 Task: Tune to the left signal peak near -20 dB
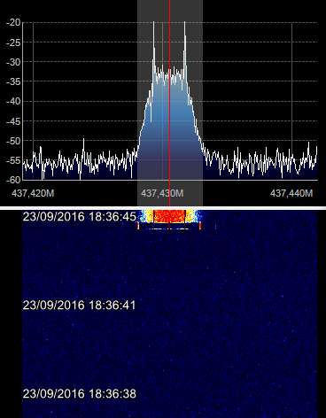click(153, 22)
